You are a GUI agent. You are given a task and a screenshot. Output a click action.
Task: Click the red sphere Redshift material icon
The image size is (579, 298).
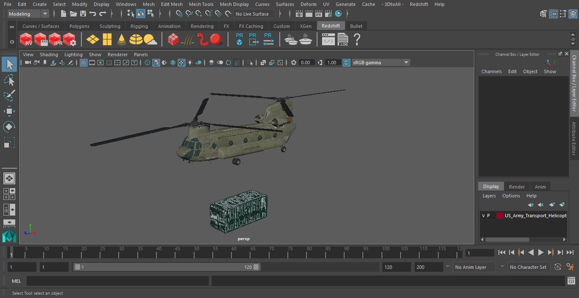(216, 40)
